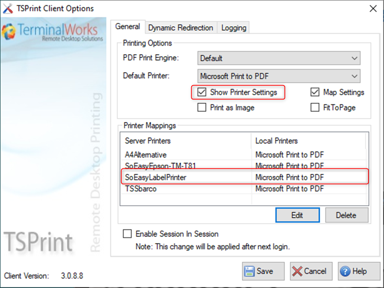Open the Logging tab

234,28
